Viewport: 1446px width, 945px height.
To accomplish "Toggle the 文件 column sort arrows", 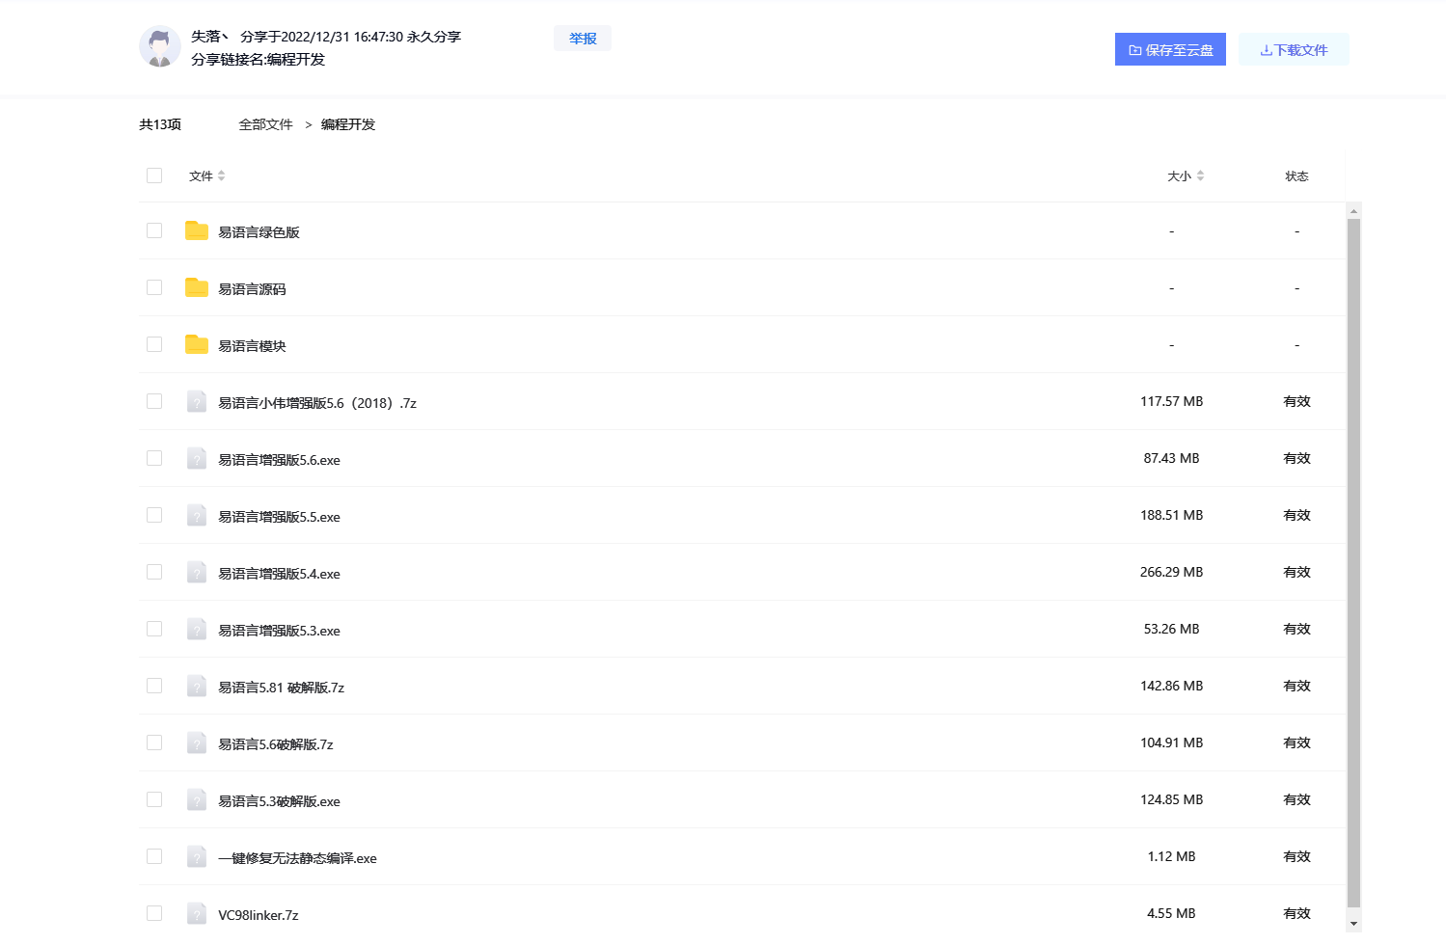I will [221, 175].
